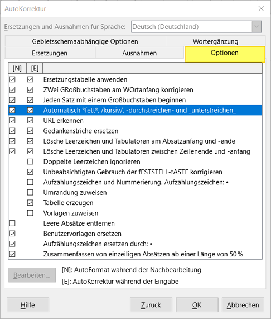This screenshot has height=319, width=271.
Task: Enable Aufzählungszeichen und Nummerierung checkbox
Action: pyautogui.click(x=30, y=182)
